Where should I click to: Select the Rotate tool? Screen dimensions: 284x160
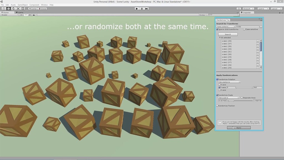coord(13,9)
